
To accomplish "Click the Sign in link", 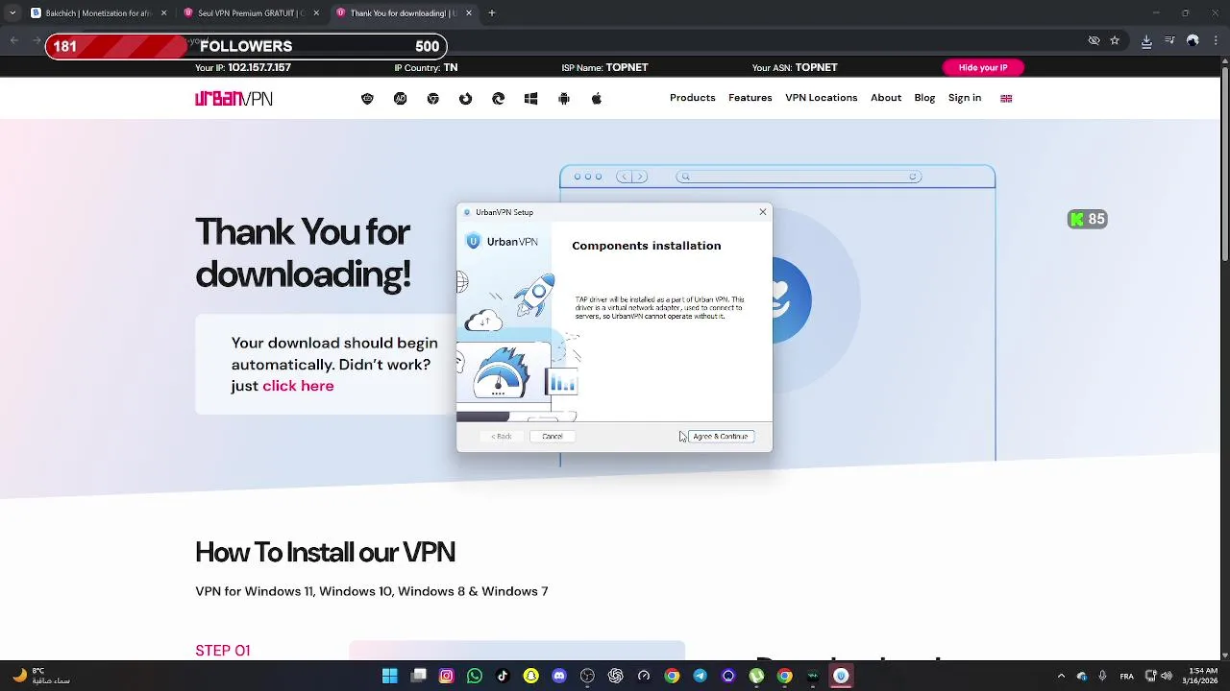I will coord(965,98).
